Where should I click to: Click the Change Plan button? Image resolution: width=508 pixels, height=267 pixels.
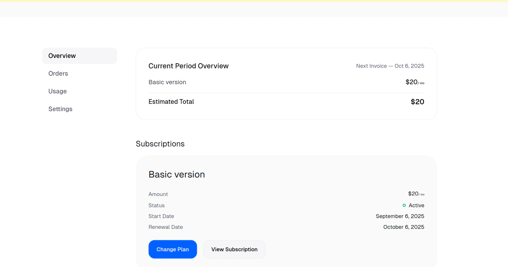pos(173,249)
